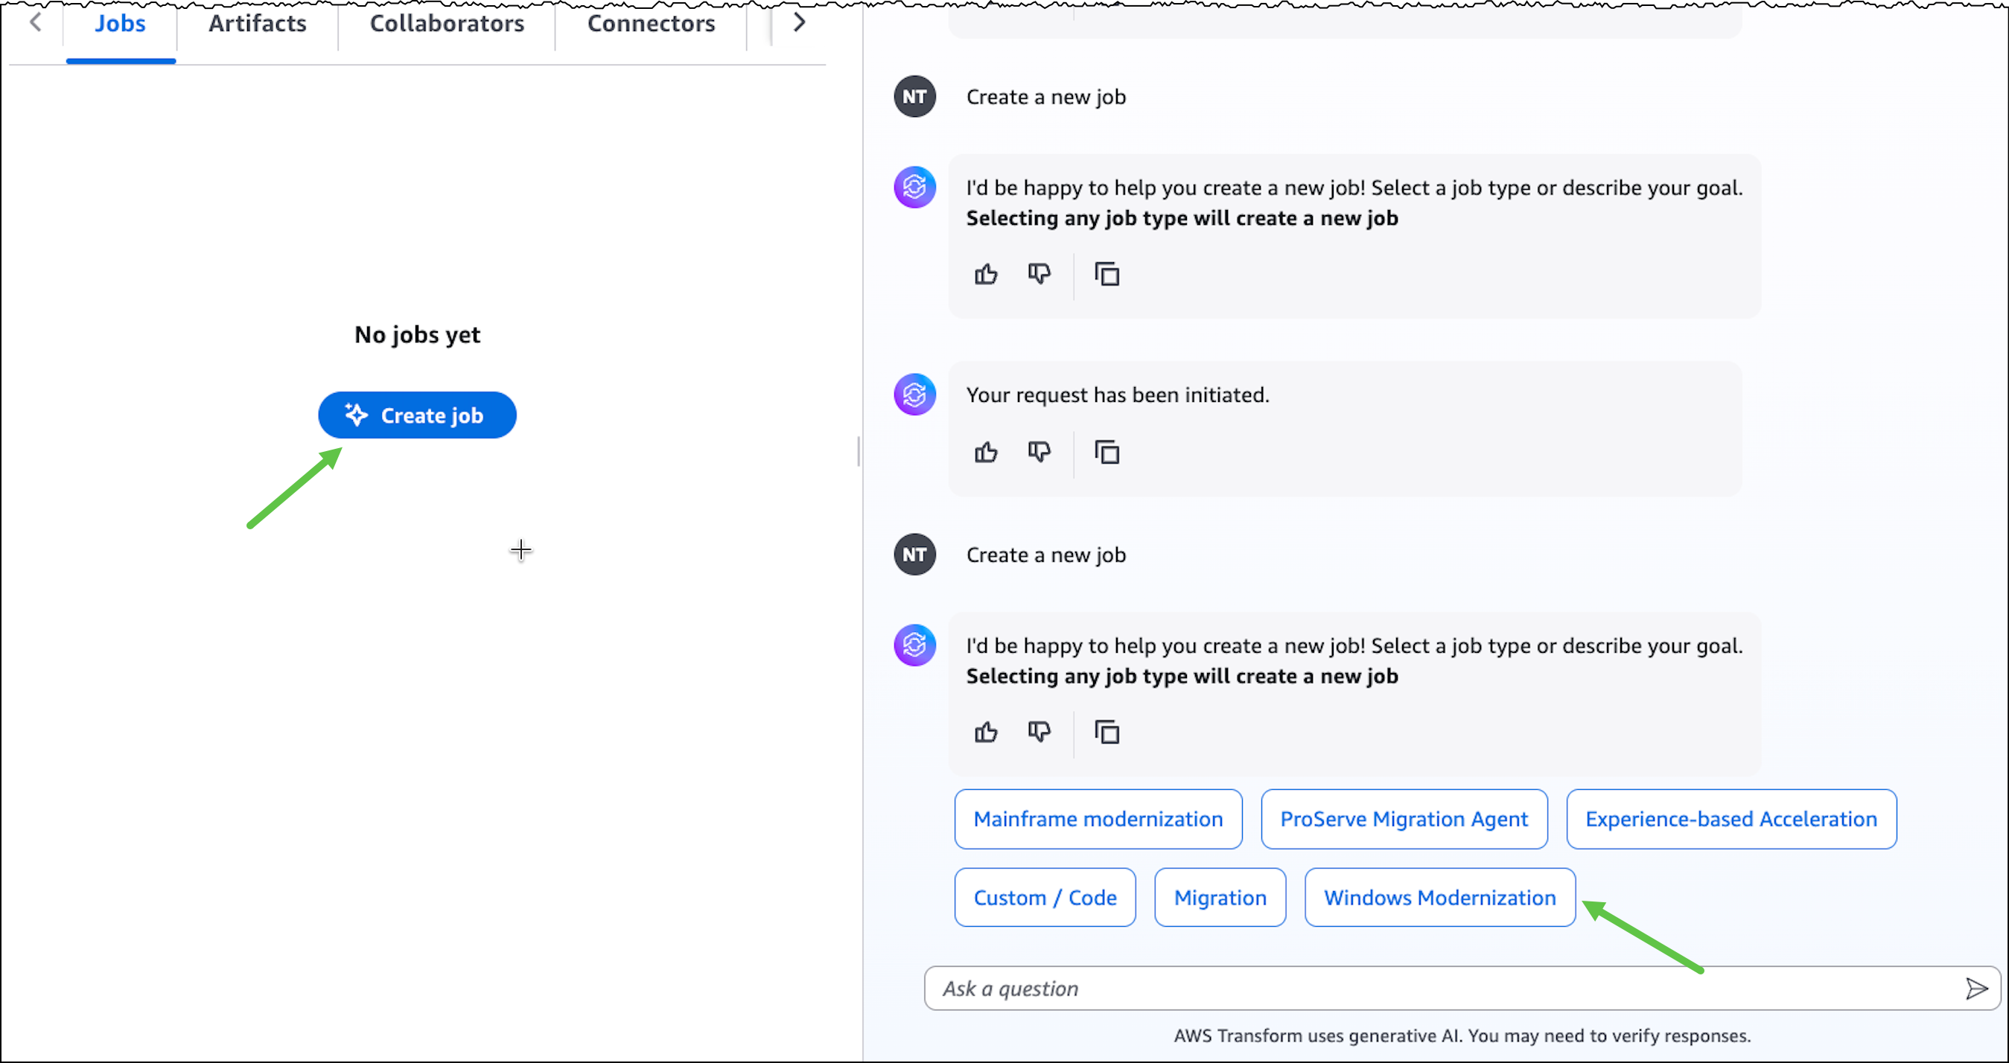Copy the "Your request has been initiated" message

(x=1107, y=453)
